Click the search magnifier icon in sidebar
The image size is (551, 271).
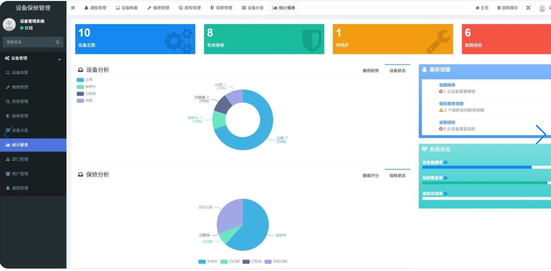pyautogui.click(x=58, y=42)
